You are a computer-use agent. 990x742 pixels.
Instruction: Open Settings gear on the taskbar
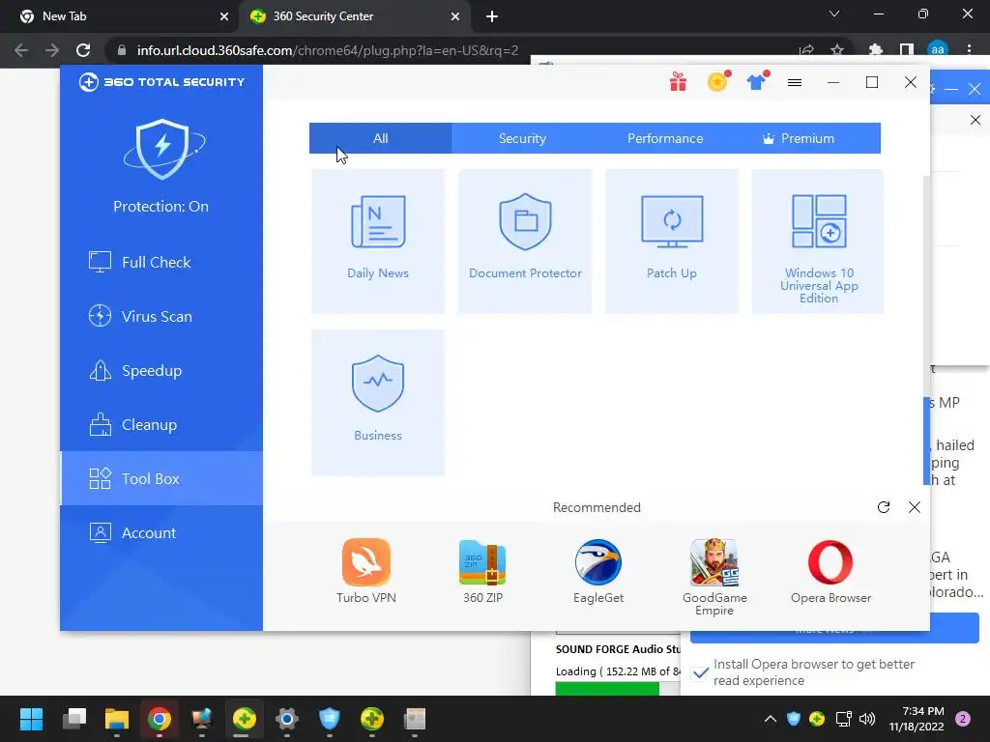pos(286,719)
